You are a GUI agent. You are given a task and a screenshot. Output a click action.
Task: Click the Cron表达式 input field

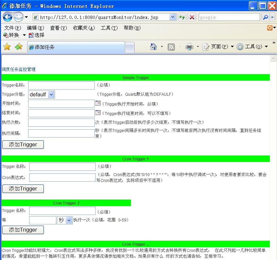[62, 177]
